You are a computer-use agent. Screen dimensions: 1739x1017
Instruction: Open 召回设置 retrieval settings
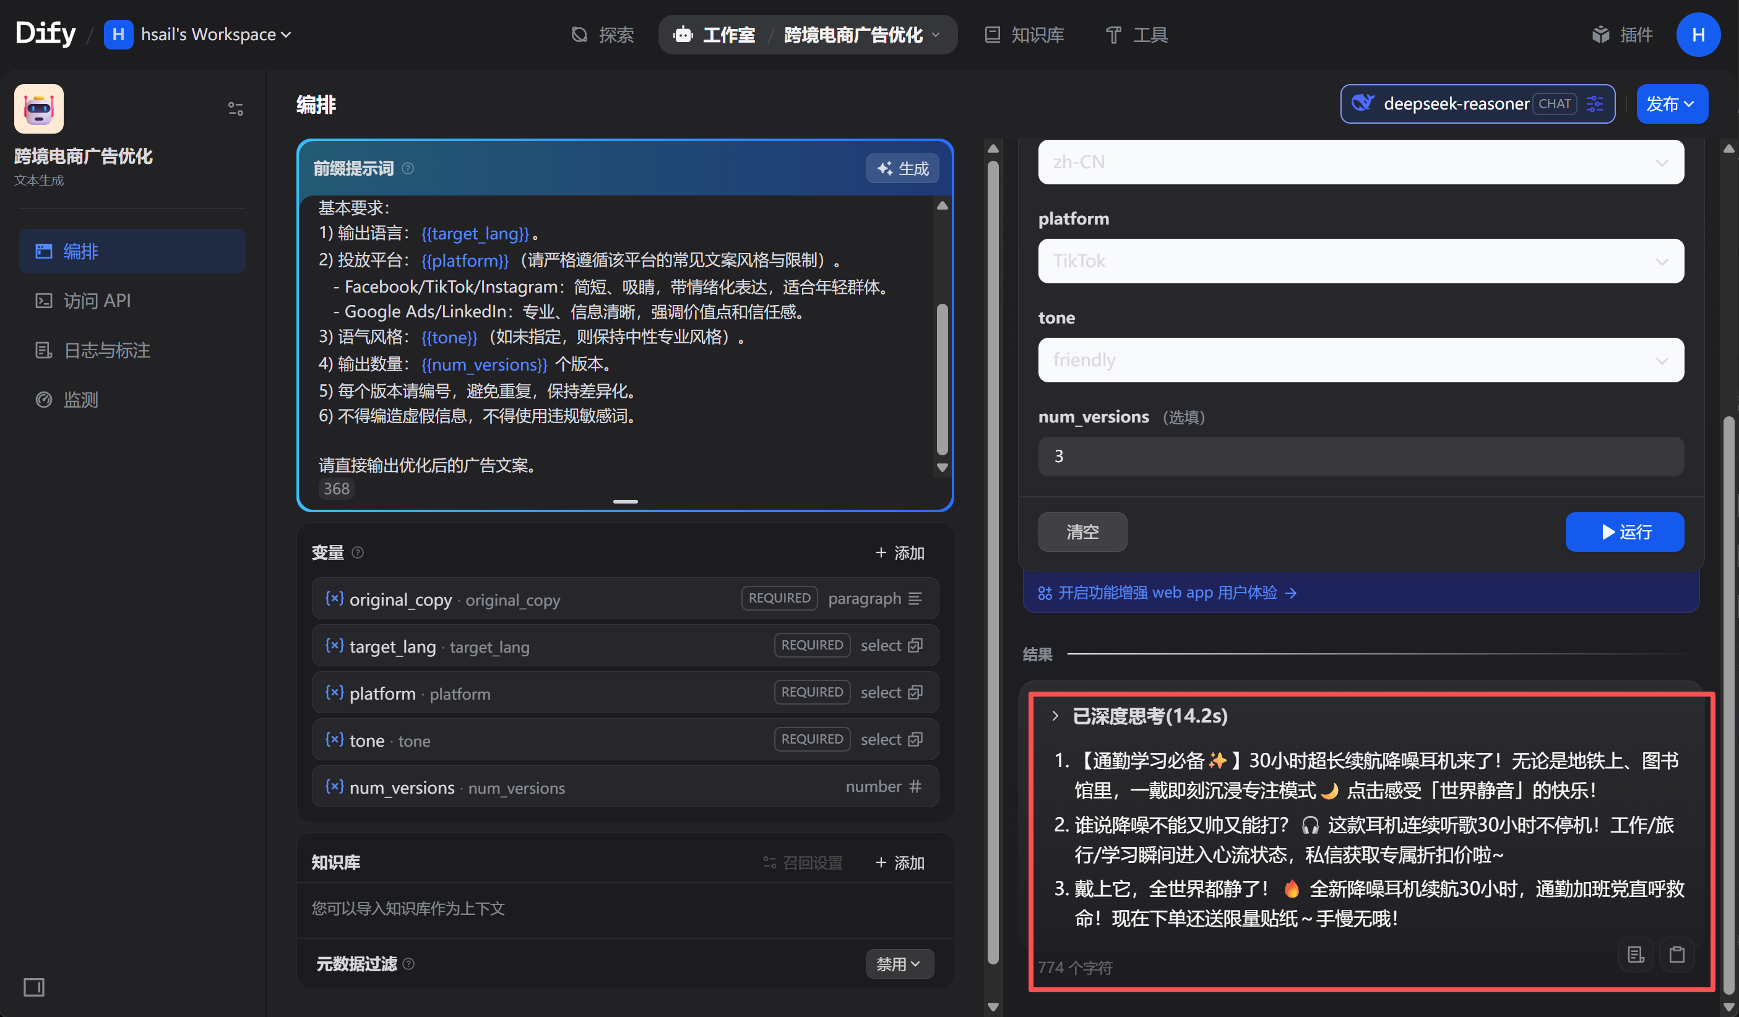click(803, 862)
